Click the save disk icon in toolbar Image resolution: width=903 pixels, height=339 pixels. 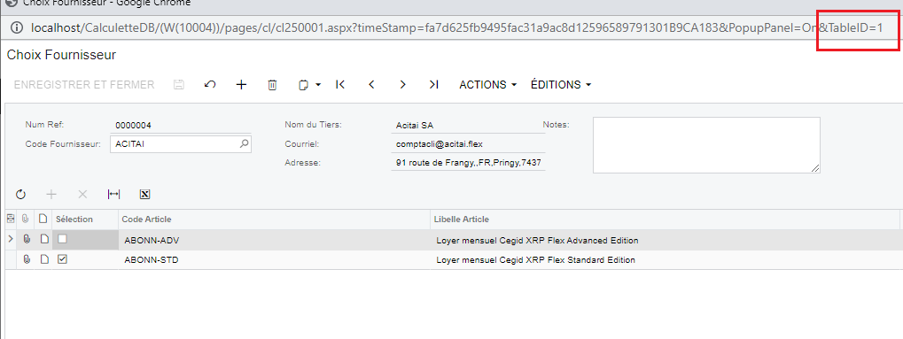178,85
